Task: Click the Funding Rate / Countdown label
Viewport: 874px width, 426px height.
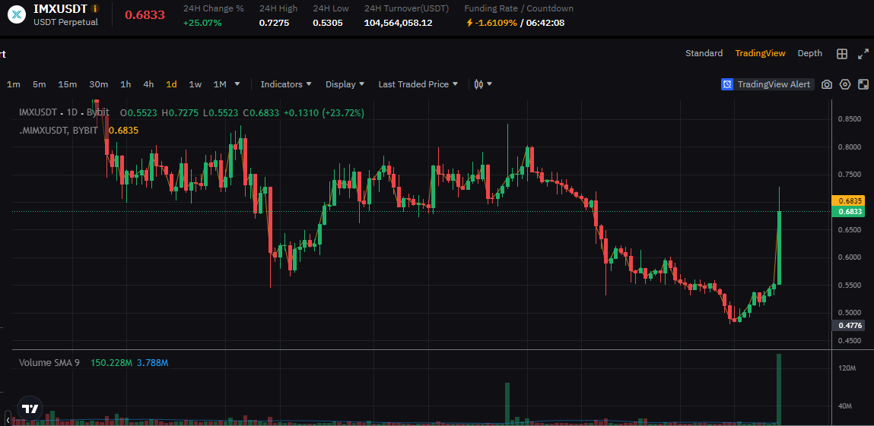Action: 518,9
